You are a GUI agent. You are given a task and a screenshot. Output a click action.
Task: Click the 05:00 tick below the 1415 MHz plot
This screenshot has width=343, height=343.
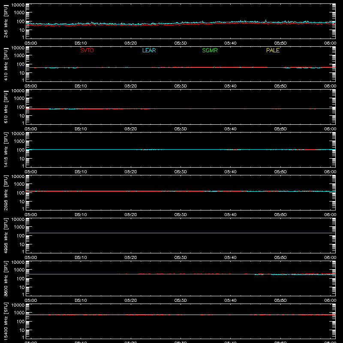click(x=31, y=172)
